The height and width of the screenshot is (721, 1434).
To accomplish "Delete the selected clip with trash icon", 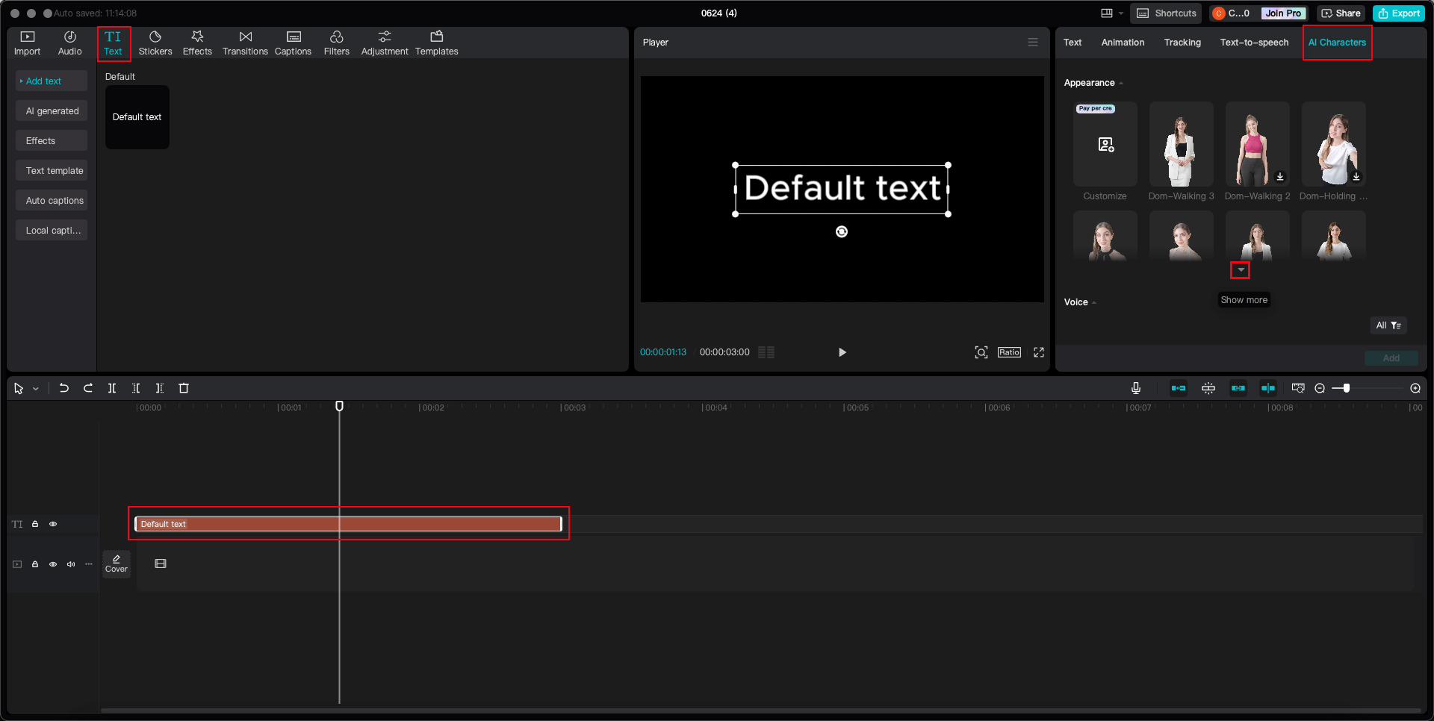I will click(x=184, y=388).
